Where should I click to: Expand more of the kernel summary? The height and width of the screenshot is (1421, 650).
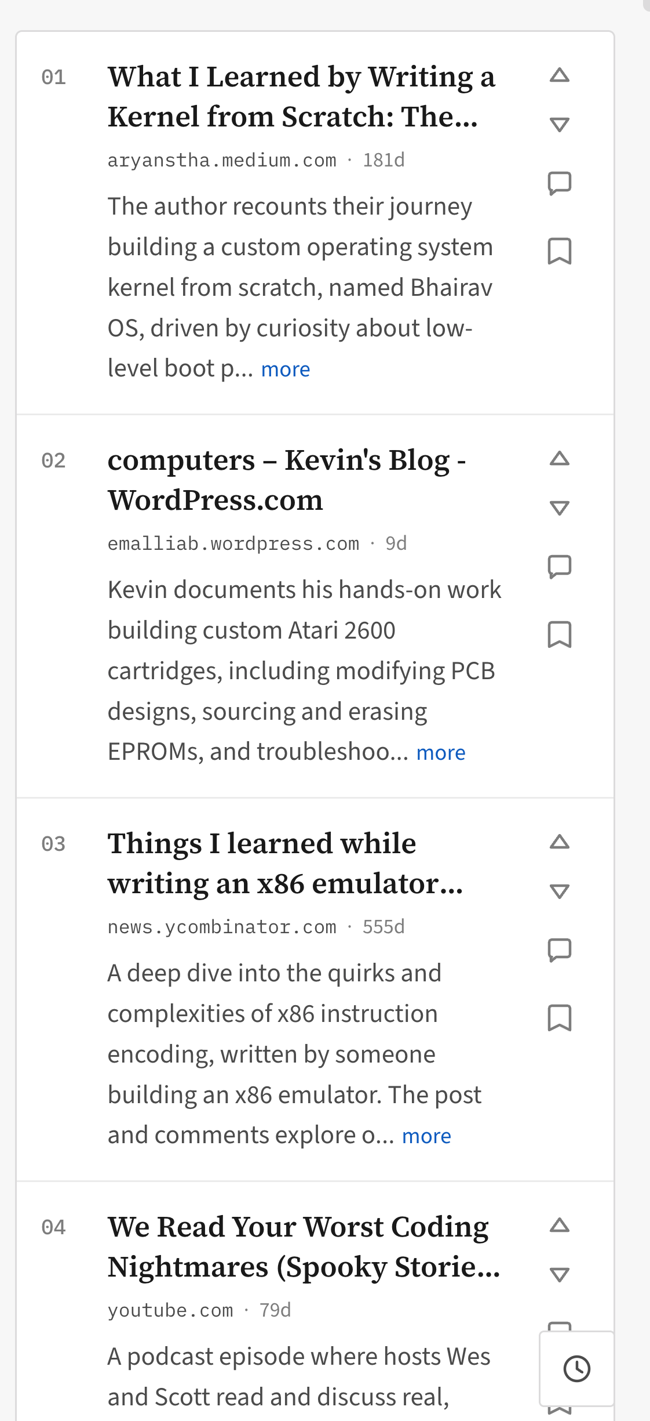click(284, 368)
